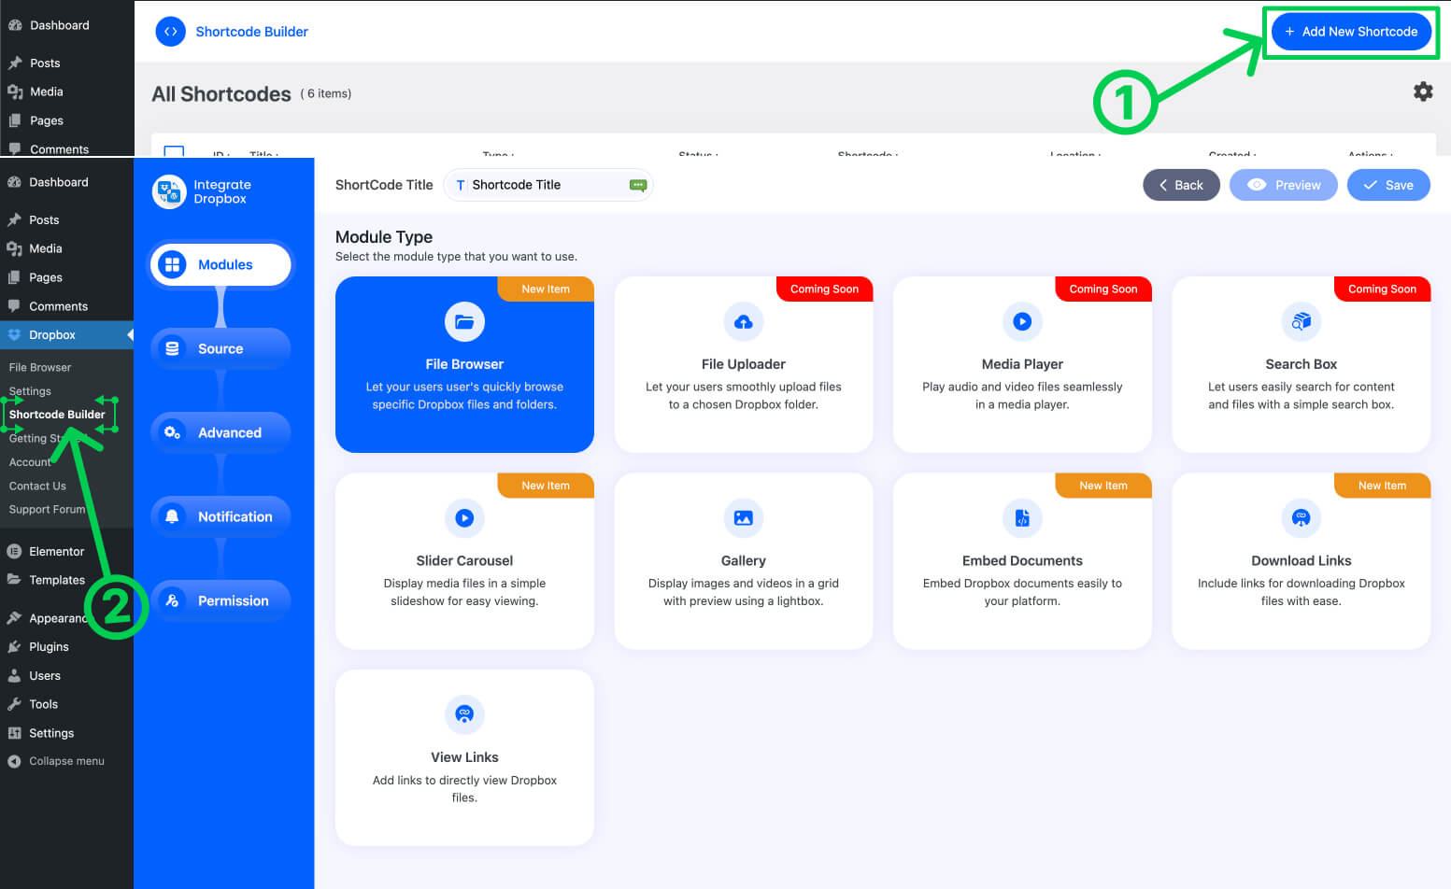Click the Elementor icon in the sidebar
Screen dimensions: 1451x889
(x=14, y=551)
